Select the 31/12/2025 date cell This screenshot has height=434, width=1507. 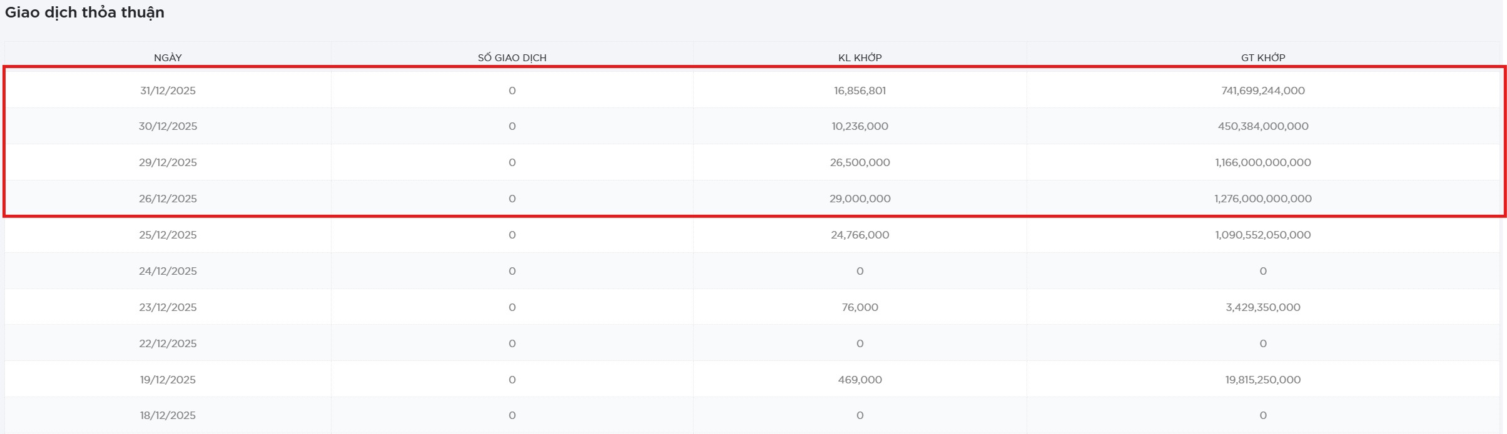(168, 91)
